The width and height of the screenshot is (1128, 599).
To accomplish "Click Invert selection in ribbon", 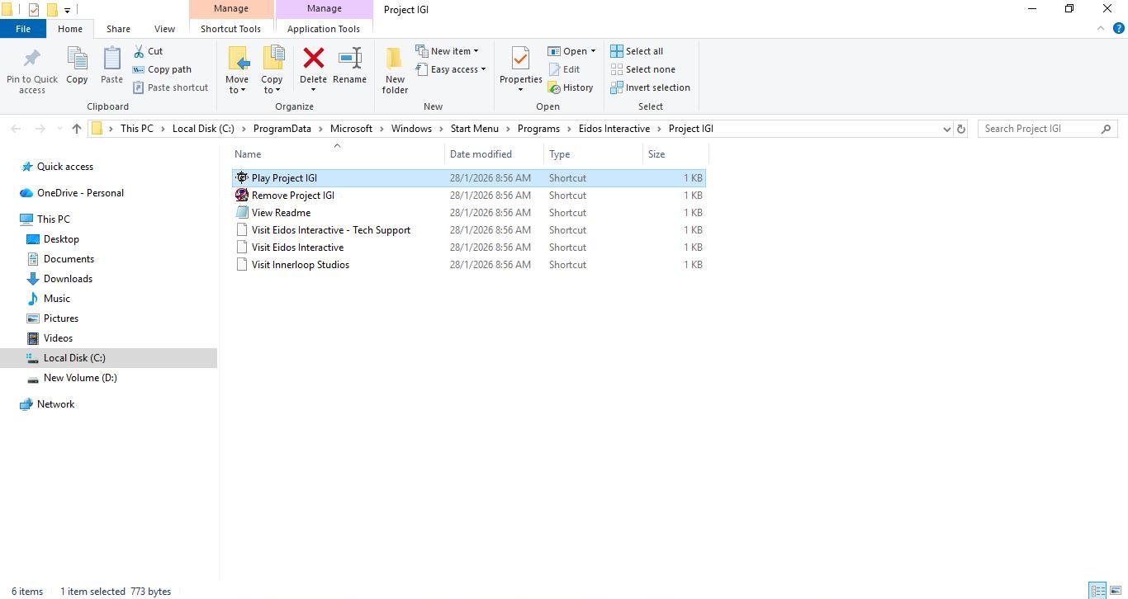I will 650,87.
